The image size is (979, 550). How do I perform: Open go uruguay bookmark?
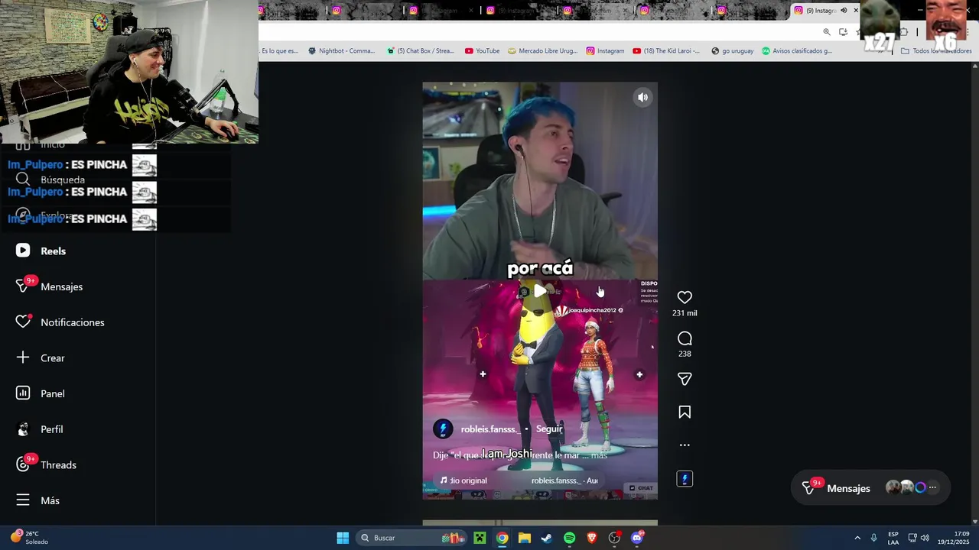[x=733, y=51]
